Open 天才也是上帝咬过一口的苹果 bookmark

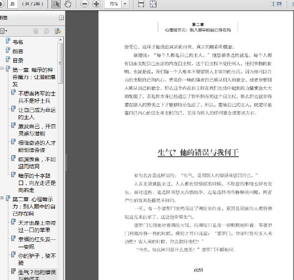click(x=37, y=227)
